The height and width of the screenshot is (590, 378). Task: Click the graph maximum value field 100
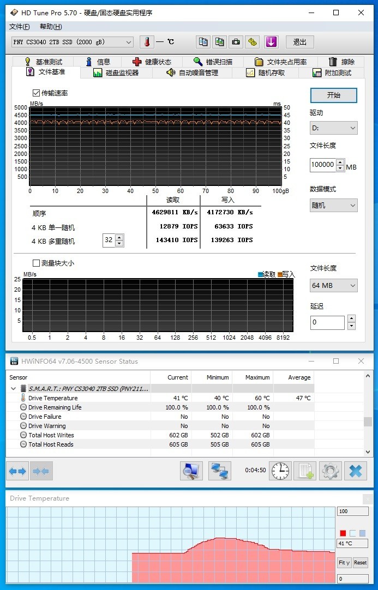point(352,511)
